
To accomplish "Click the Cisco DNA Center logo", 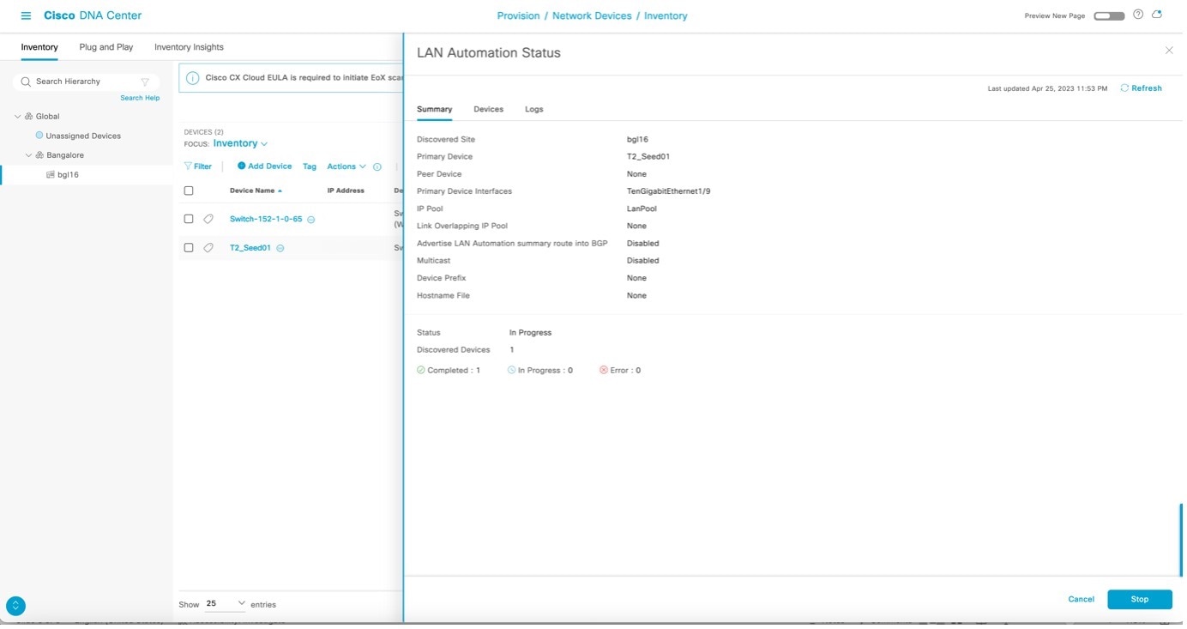I will tap(93, 15).
